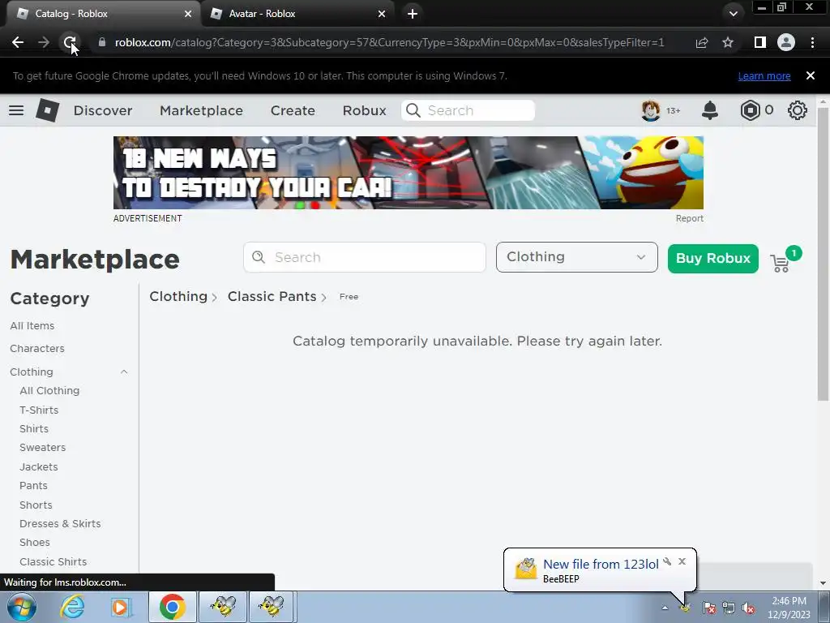Click the Clothing breadcrumb
Screen dimensions: 830x623
[x=178, y=296]
